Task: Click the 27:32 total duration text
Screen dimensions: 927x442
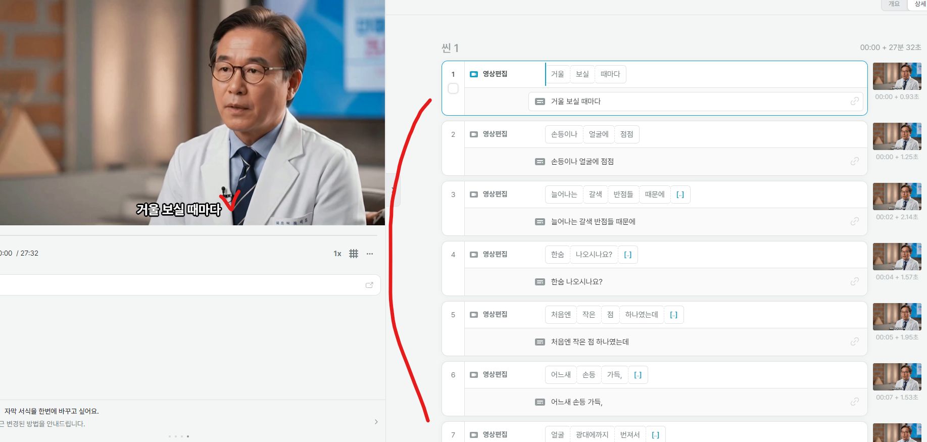Action: point(29,254)
